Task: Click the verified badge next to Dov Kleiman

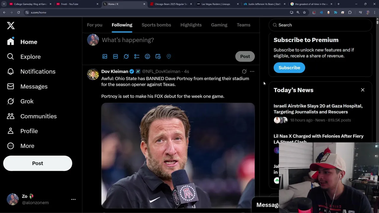Action: pyautogui.click(x=132, y=71)
